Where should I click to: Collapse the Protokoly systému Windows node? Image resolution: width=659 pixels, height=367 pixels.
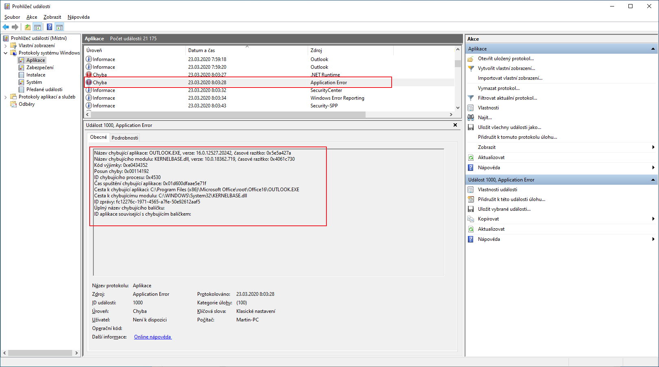click(5, 53)
